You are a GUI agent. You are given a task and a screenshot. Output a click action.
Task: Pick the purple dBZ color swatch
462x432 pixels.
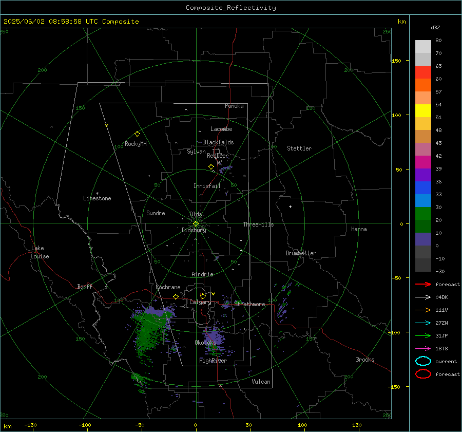click(x=423, y=175)
